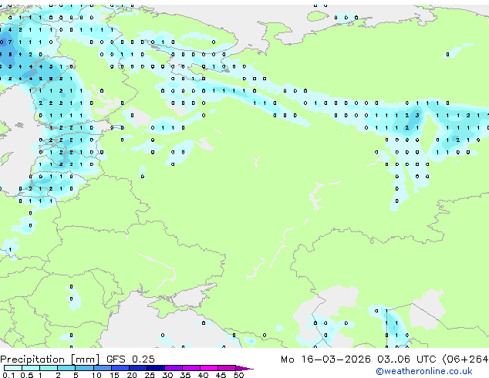Pick the 1–2 mm legend color swatch
This screenshot has height=378, width=489.
tap(49, 368)
